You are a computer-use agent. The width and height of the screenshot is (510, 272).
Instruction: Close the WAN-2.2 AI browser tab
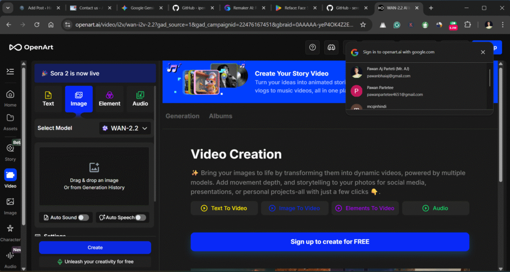click(x=417, y=8)
